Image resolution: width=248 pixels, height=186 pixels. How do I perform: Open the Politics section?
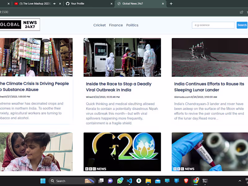132,25
